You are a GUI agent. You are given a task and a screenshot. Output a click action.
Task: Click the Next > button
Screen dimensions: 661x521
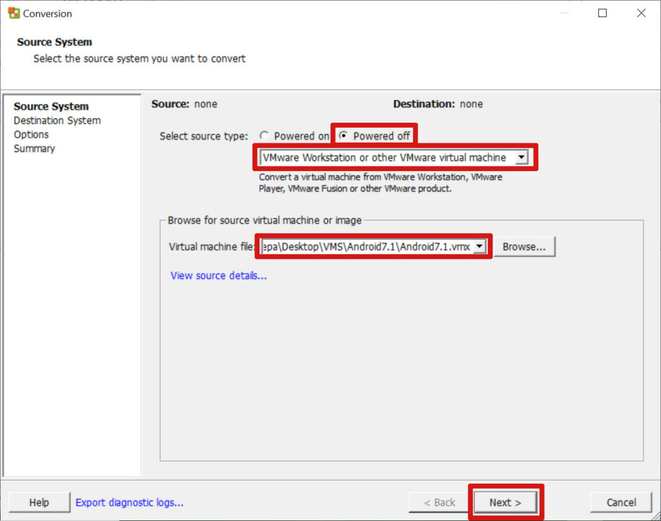click(505, 502)
